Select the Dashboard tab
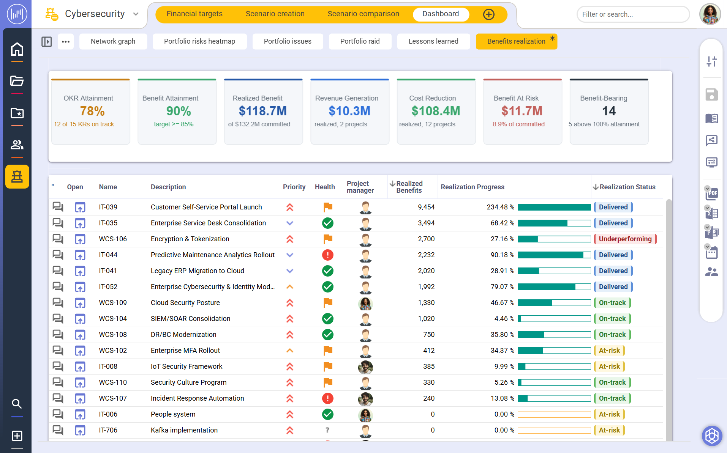 [x=441, y=14]
